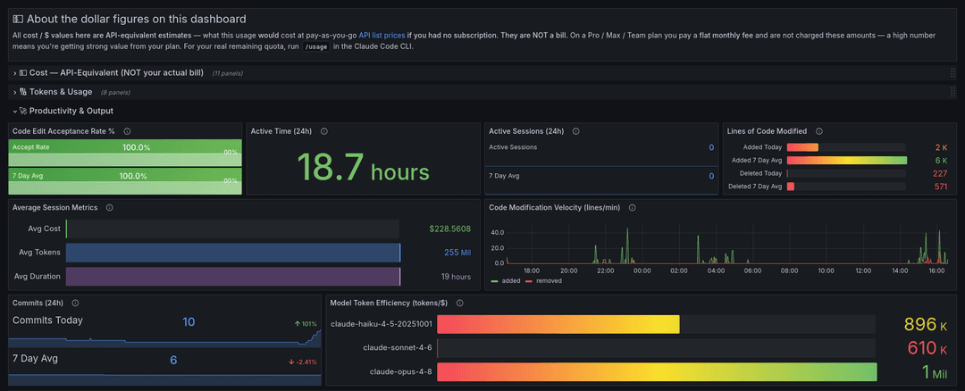Click the -2.41% 7 Day Avg change indicator

coord(303,362)
